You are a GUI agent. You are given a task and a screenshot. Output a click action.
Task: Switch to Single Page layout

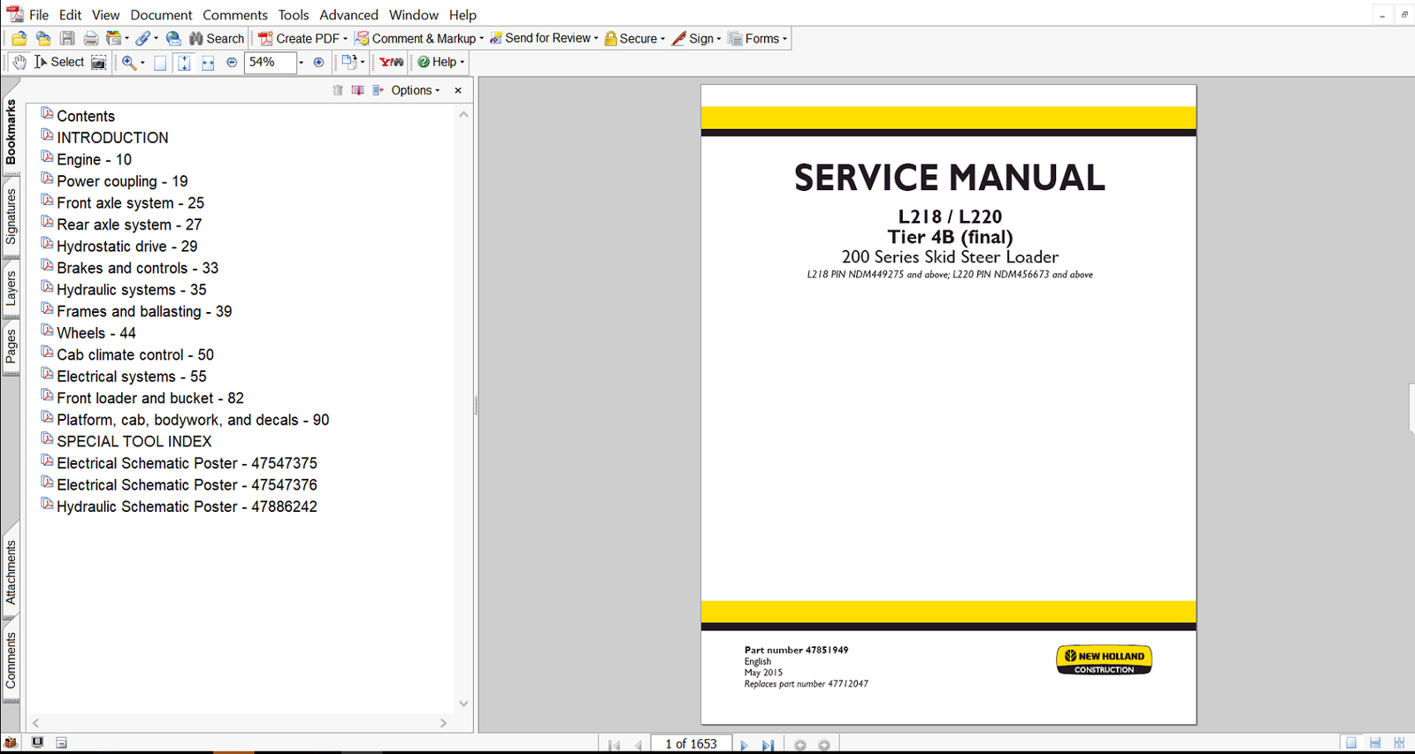point(1351,743)
